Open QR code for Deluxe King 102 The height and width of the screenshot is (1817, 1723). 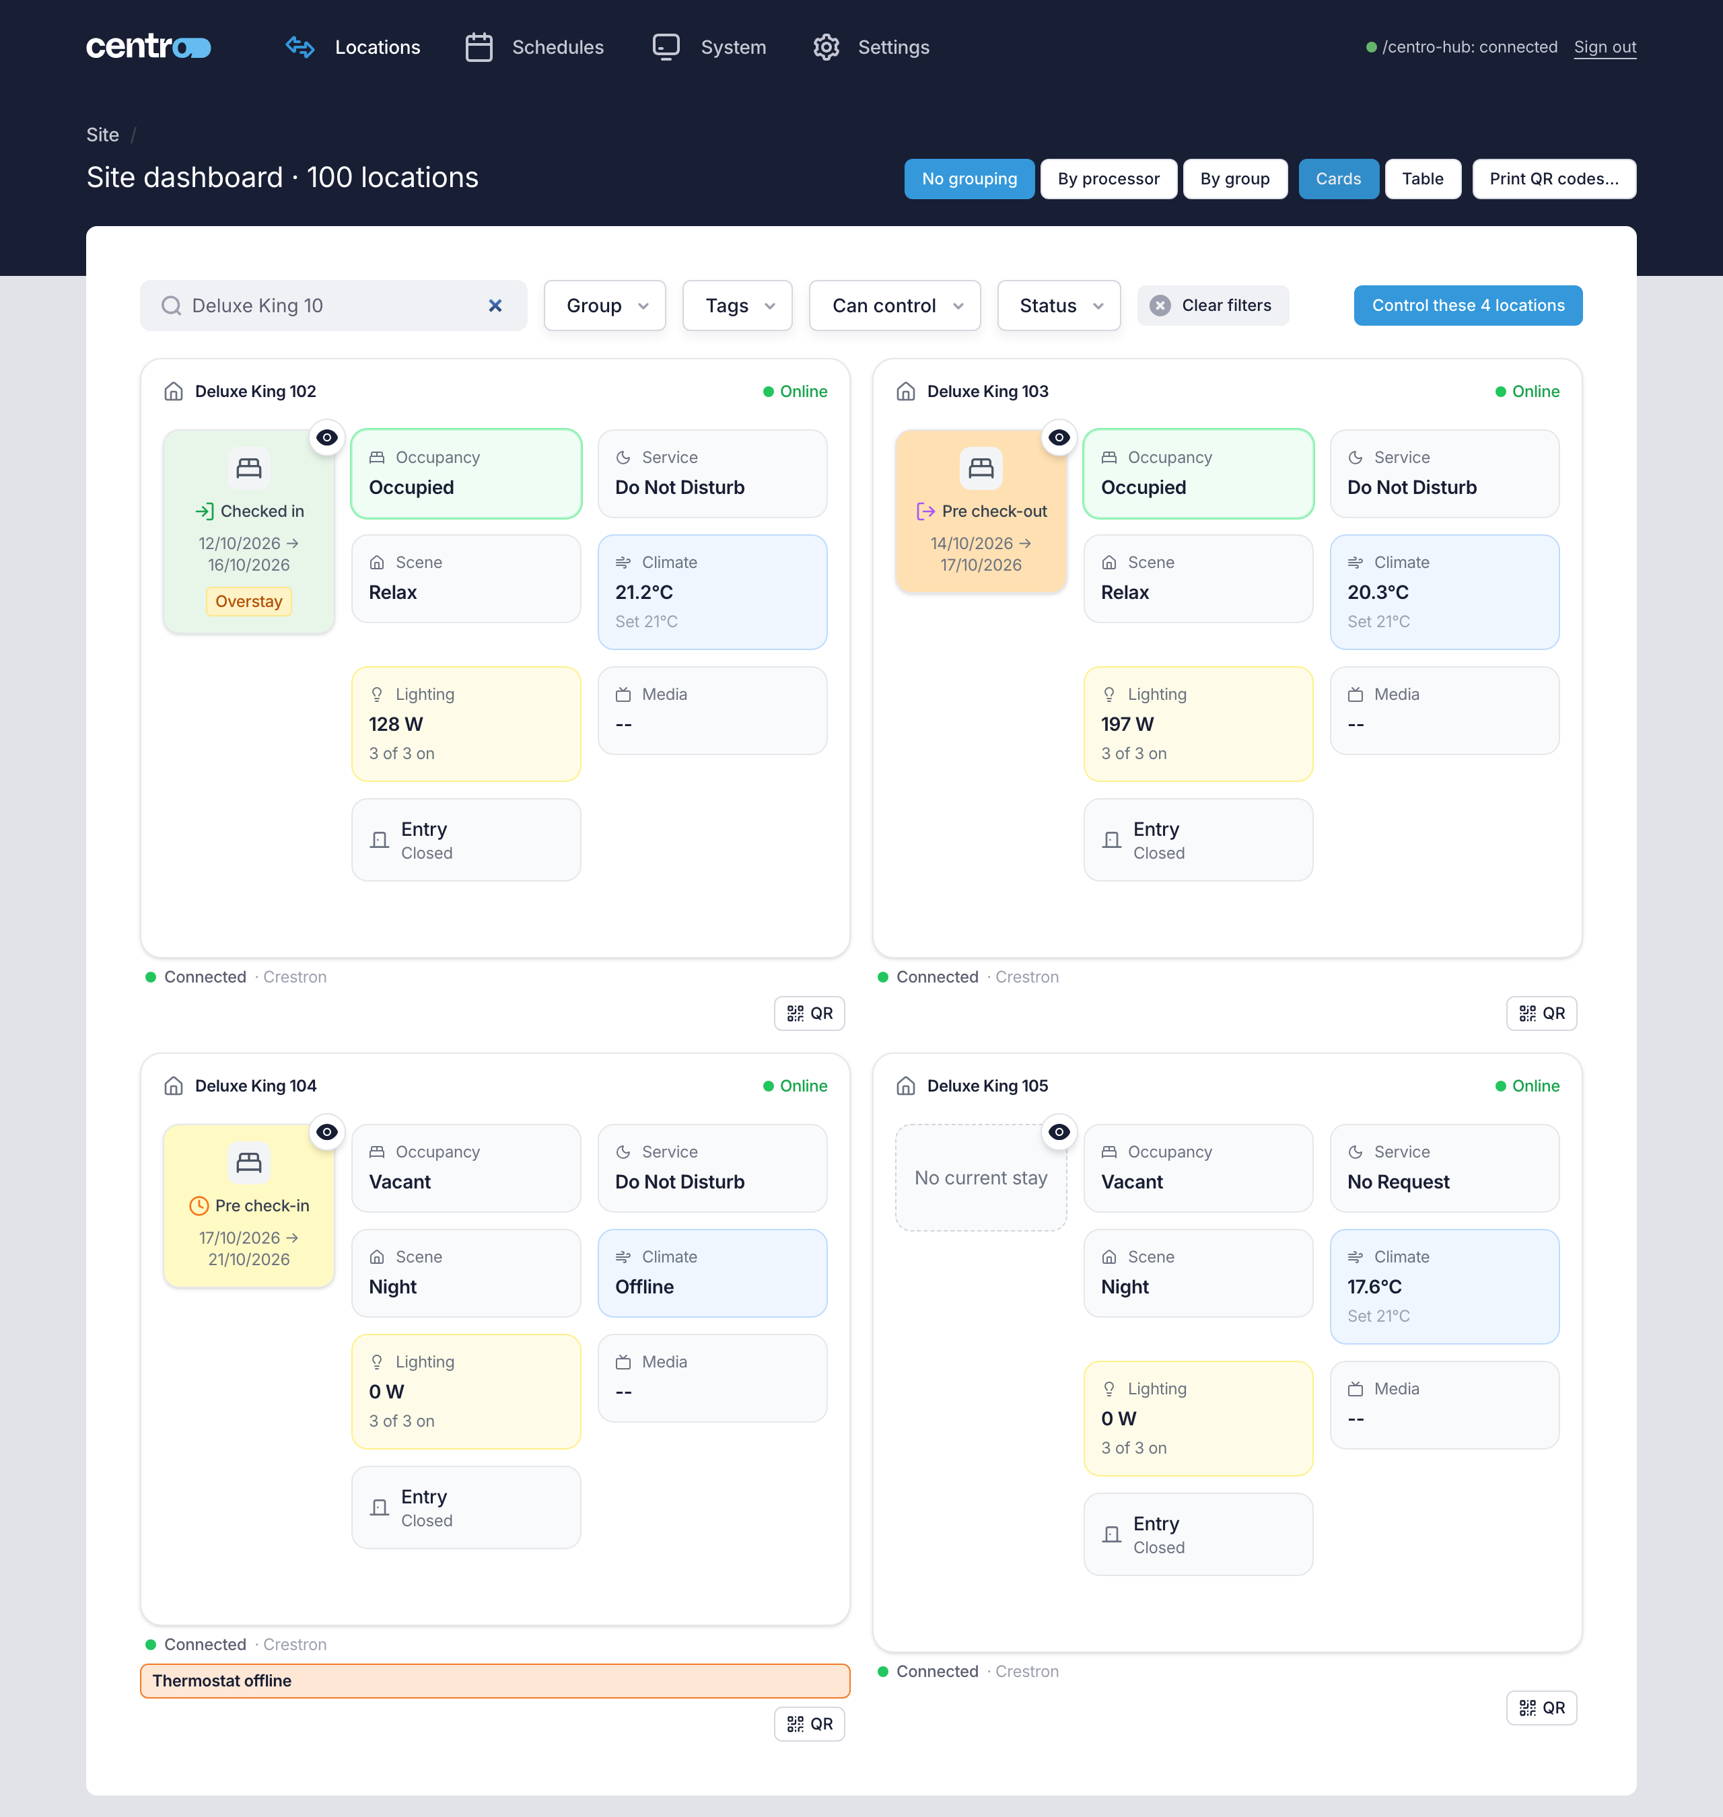[x=809, y=1013]
